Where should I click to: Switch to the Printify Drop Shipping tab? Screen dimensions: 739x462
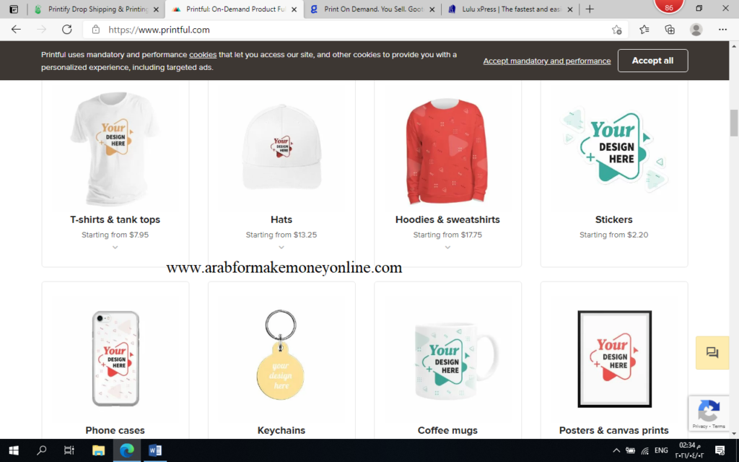click(97, 9)
